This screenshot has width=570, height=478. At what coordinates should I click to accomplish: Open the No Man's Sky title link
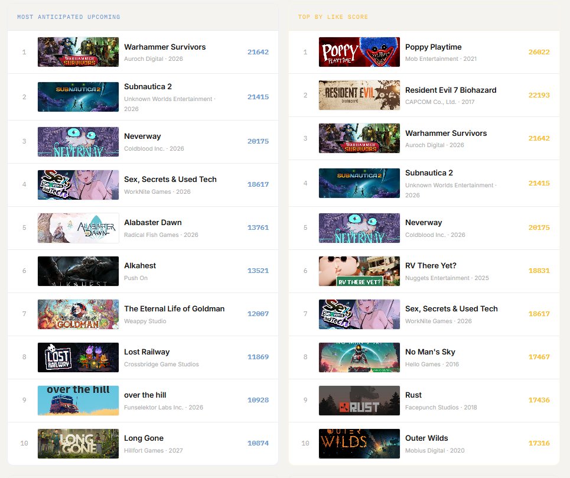(x=430, y=352)
